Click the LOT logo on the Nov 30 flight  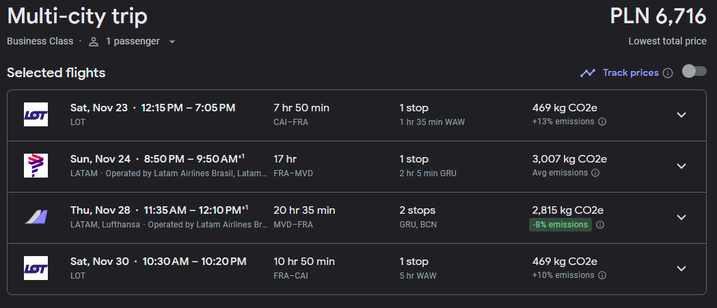[x=36, y=268]
